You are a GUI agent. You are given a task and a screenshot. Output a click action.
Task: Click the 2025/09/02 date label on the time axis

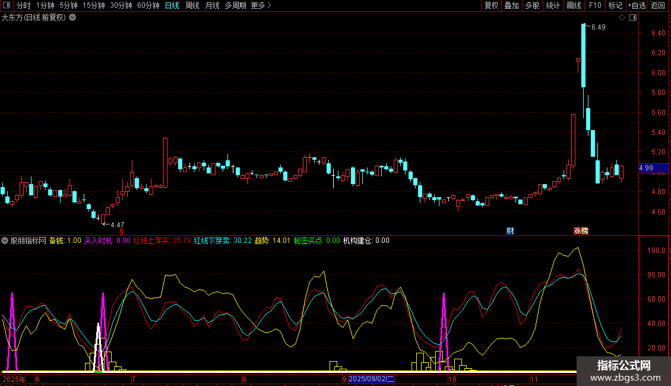[x=371, y=379]
